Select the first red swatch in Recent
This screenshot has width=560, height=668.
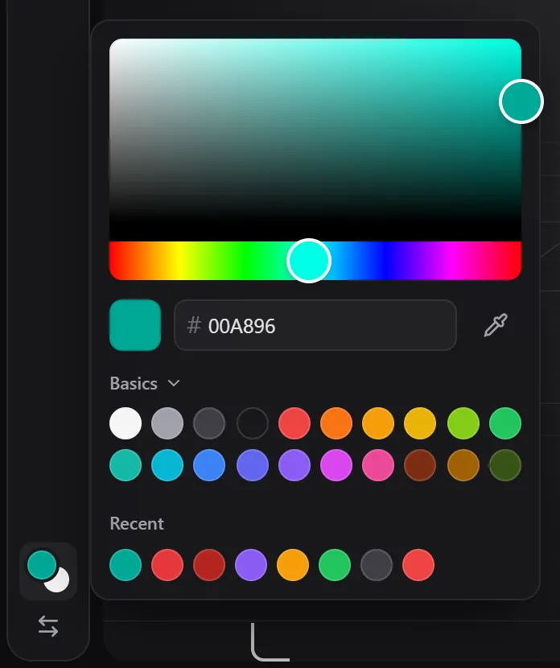(167, 565)
